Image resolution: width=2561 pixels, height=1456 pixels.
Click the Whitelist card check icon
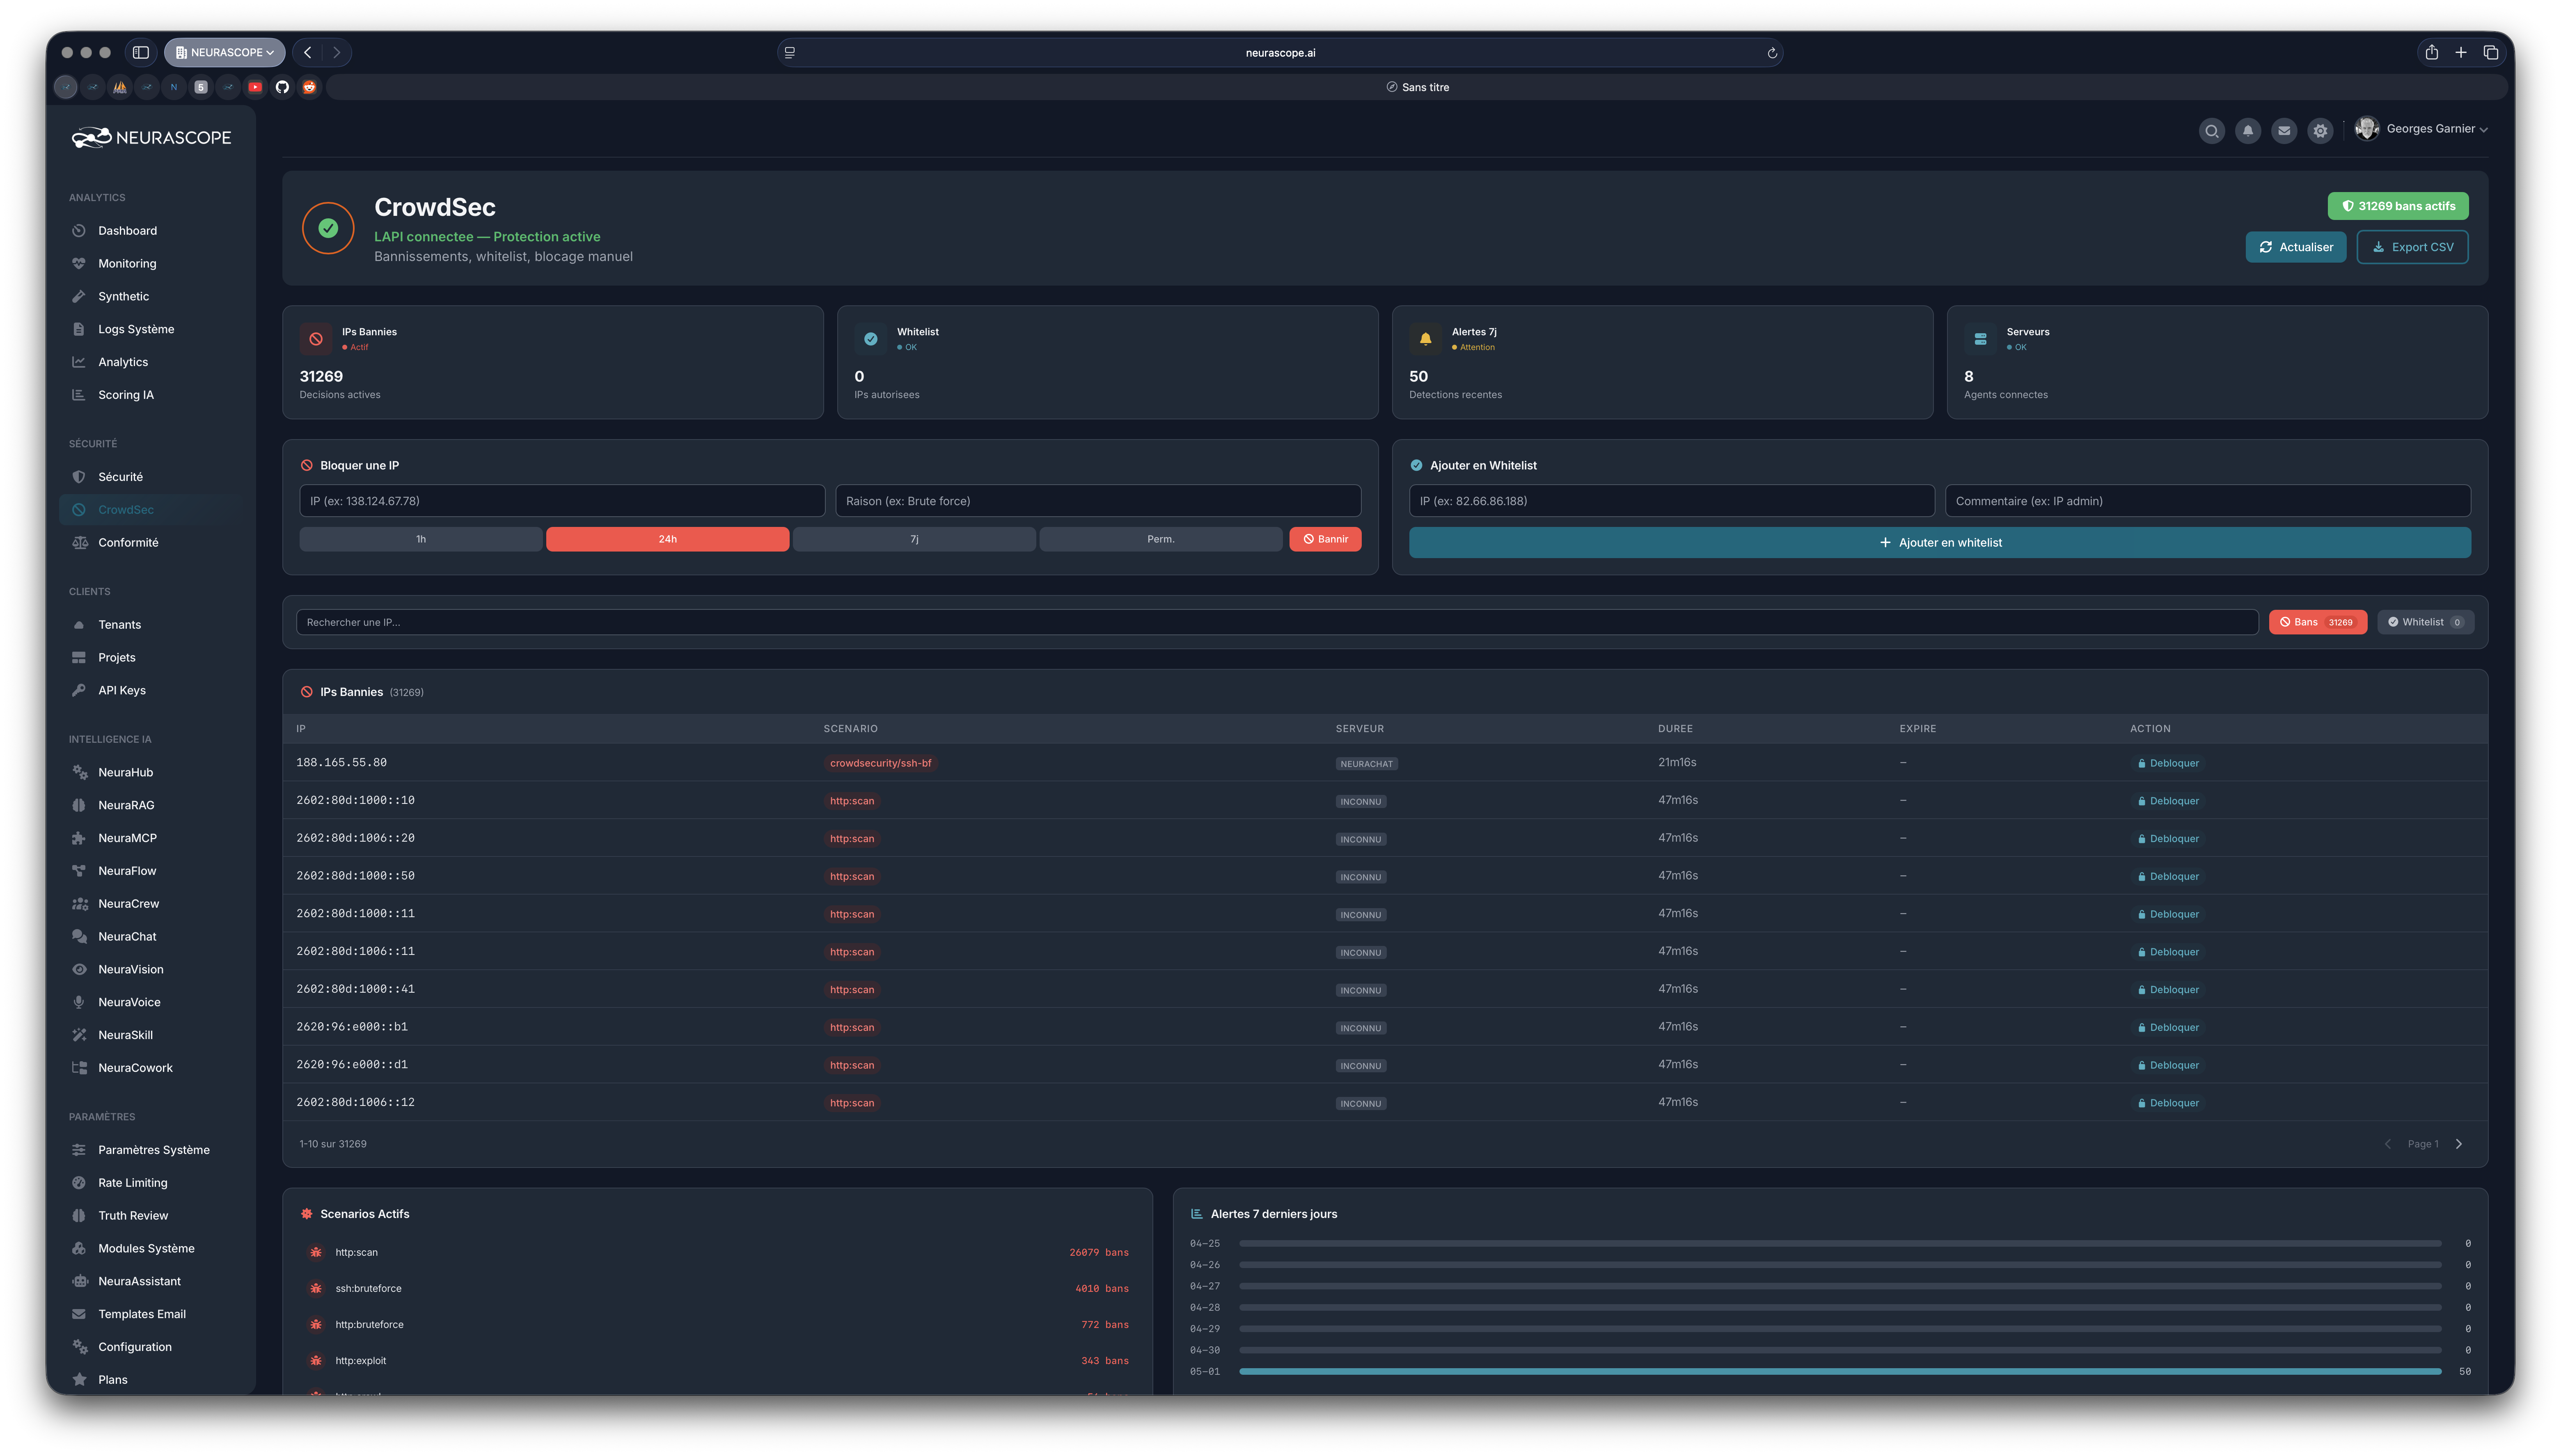coord(871,339)
